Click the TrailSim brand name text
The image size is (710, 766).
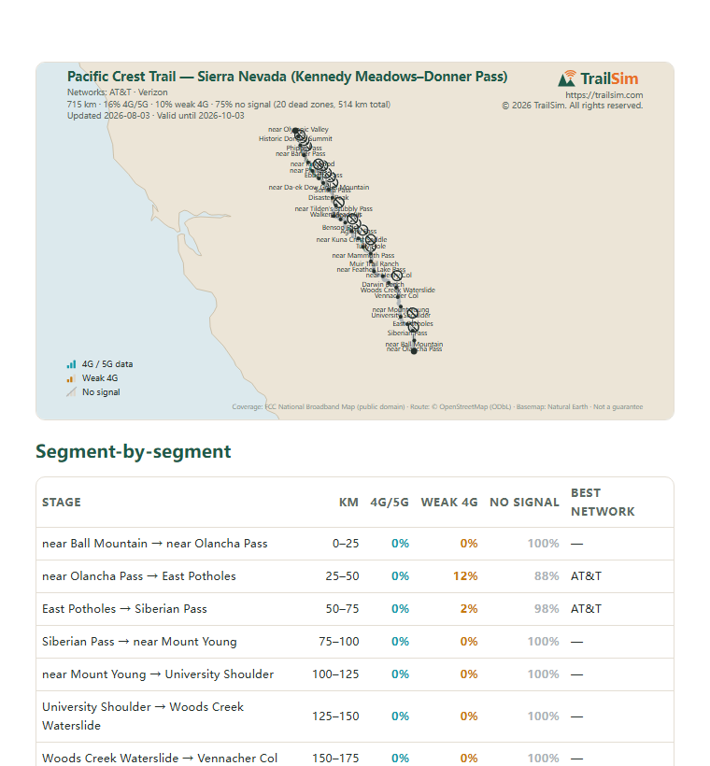pyautogui.click(x=609, y=78)
